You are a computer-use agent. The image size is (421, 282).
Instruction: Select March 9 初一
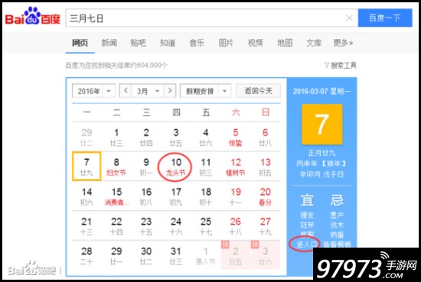pyautogui.click(x=146, y=167)
